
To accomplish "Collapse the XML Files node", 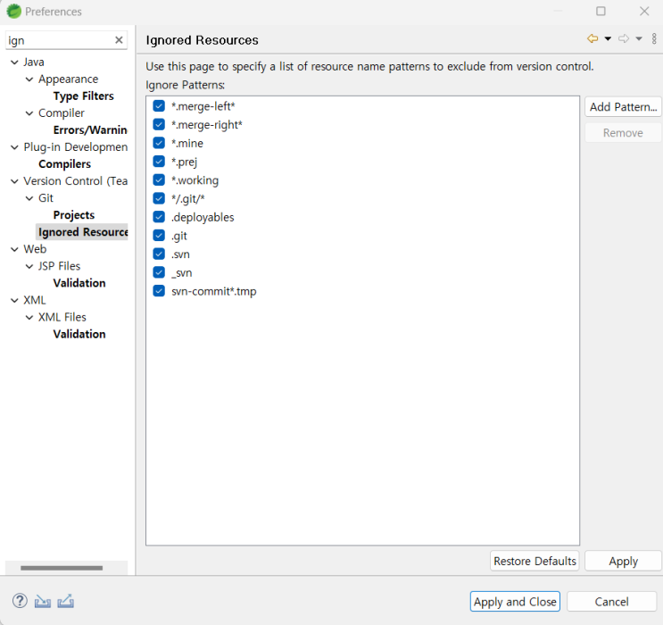I will point(29,317).
